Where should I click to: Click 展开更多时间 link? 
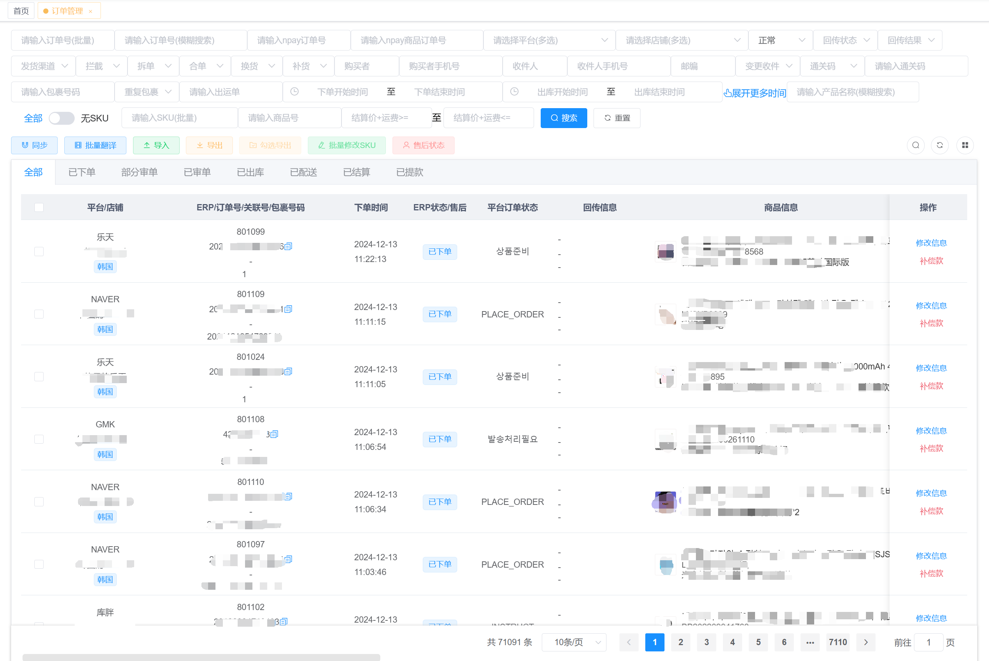[754, 93]
